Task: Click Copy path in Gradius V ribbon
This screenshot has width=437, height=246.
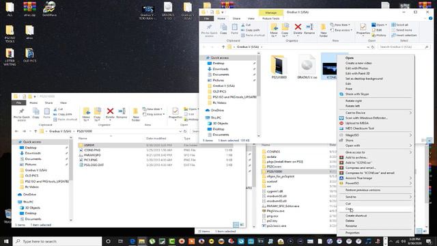Action: pyautogui.click(x=251, y=30)
